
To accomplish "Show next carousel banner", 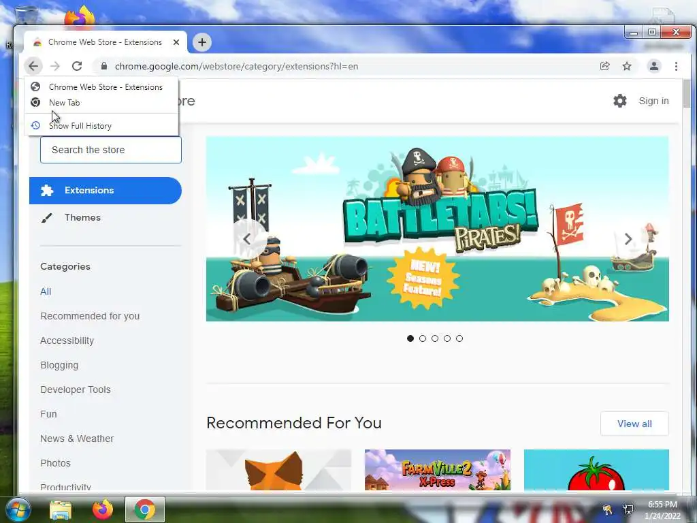I will (x=628, y=239).
